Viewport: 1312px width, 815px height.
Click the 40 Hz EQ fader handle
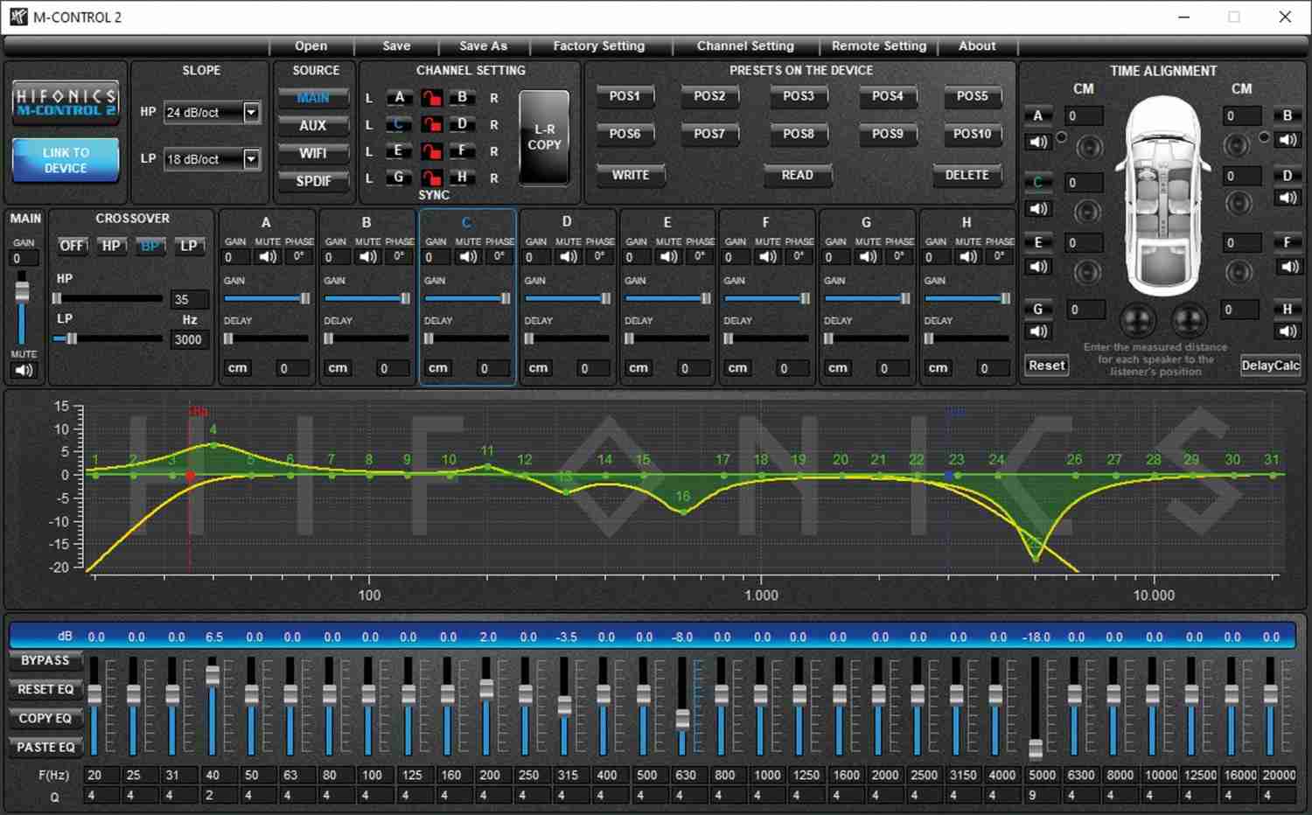(213, 675)
